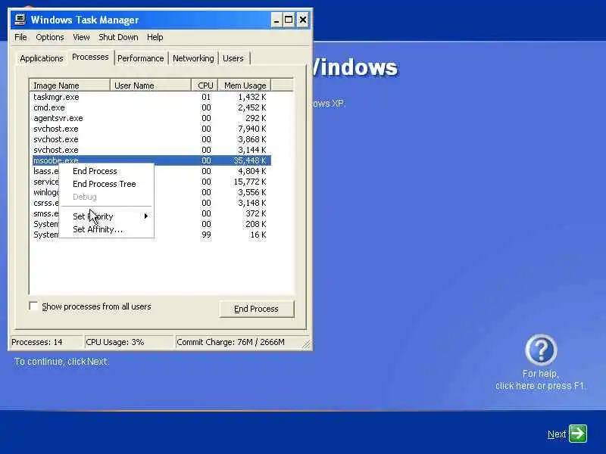Switch to the Performance tab

[x=141, y=58]
